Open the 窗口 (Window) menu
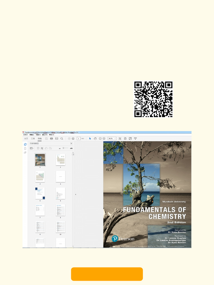This screenshot has height=285, width=214. (x=45, y=135)
